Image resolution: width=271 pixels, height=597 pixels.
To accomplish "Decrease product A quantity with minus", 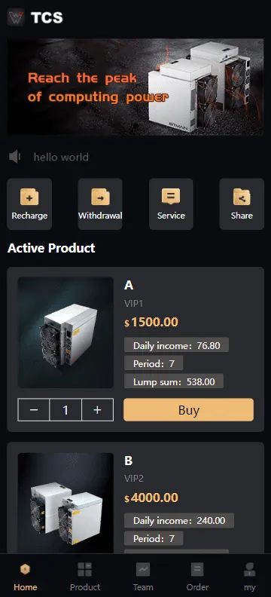I will pyautogui.click(x=34, y=409).
